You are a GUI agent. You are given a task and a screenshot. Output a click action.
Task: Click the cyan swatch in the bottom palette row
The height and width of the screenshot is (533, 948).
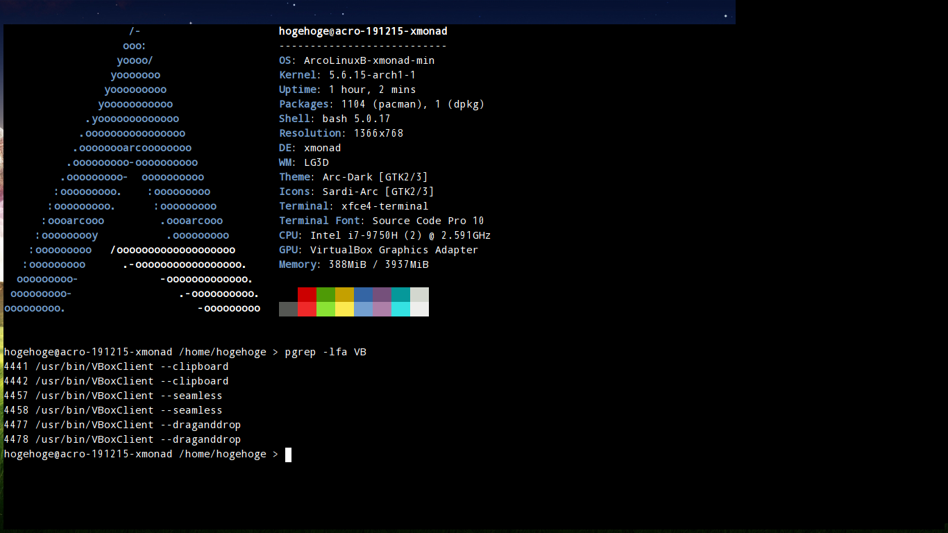400,310
